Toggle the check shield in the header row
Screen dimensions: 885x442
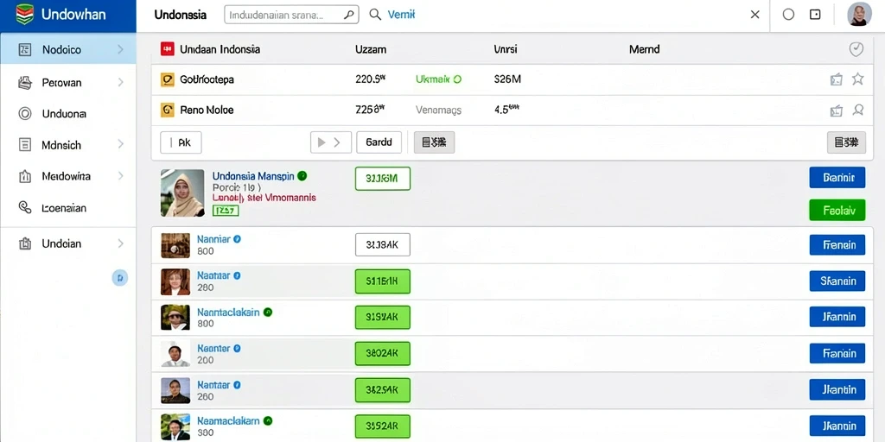coord(856,49)
